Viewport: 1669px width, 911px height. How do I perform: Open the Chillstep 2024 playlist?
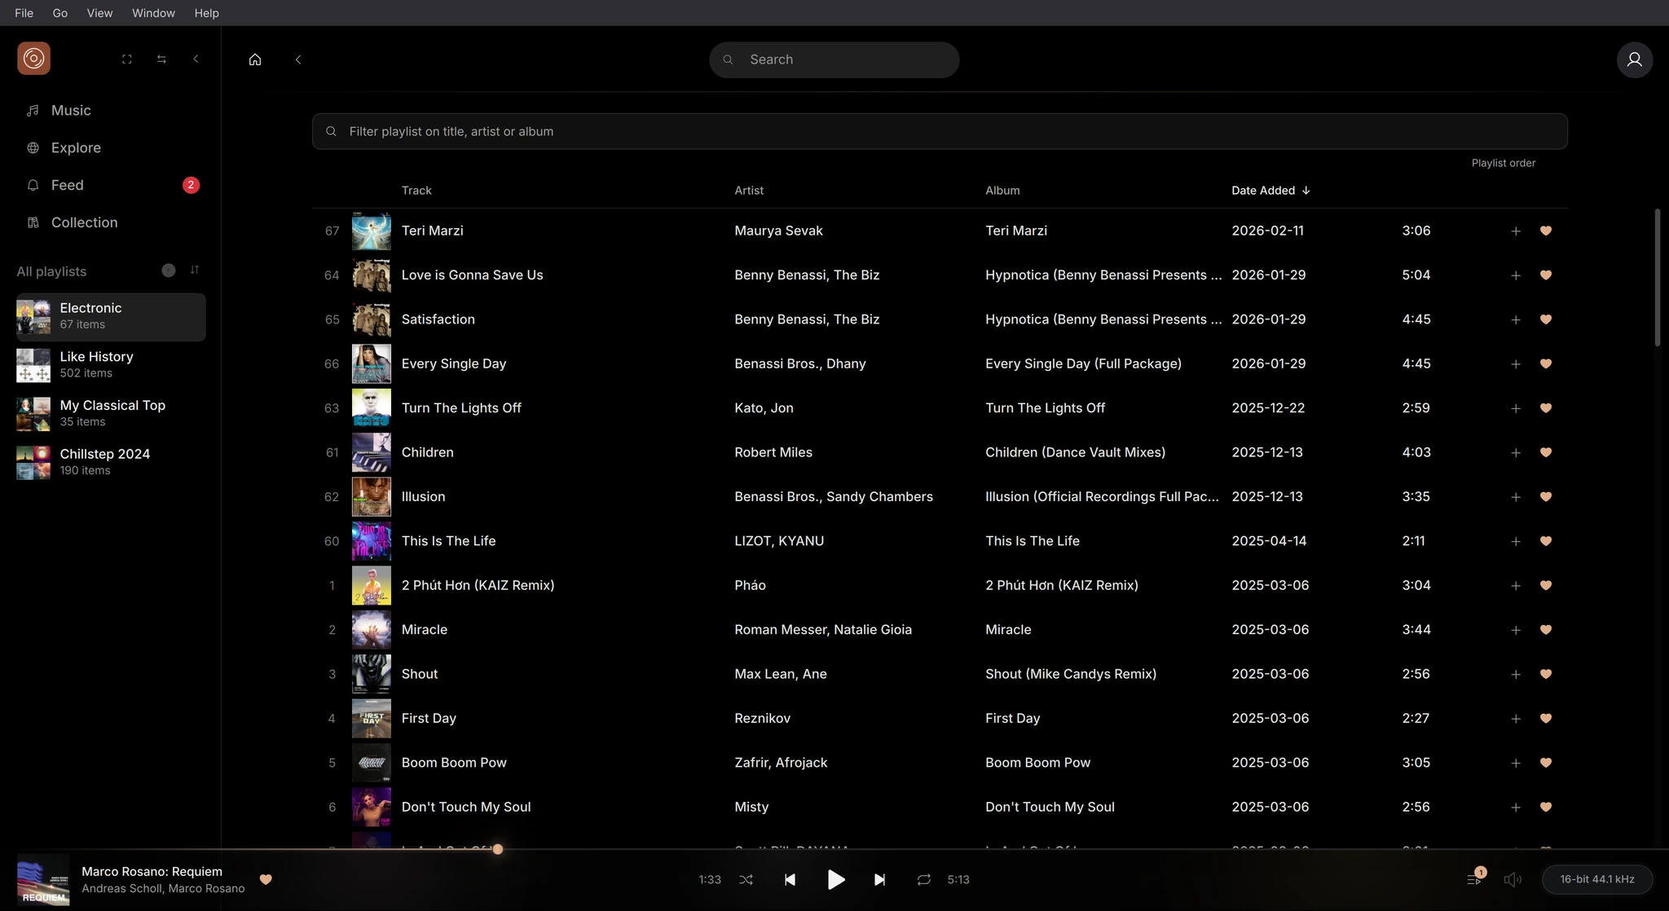coord(111,462)
